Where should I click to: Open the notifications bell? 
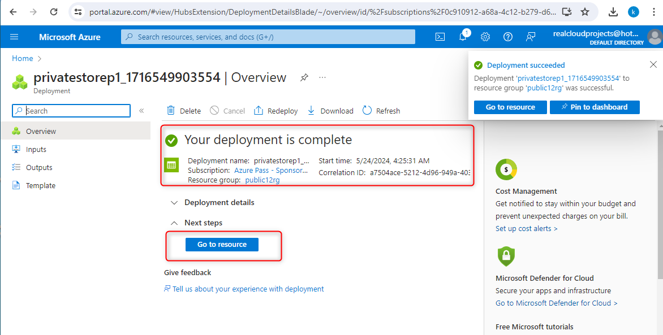click(x=463, y=37)
